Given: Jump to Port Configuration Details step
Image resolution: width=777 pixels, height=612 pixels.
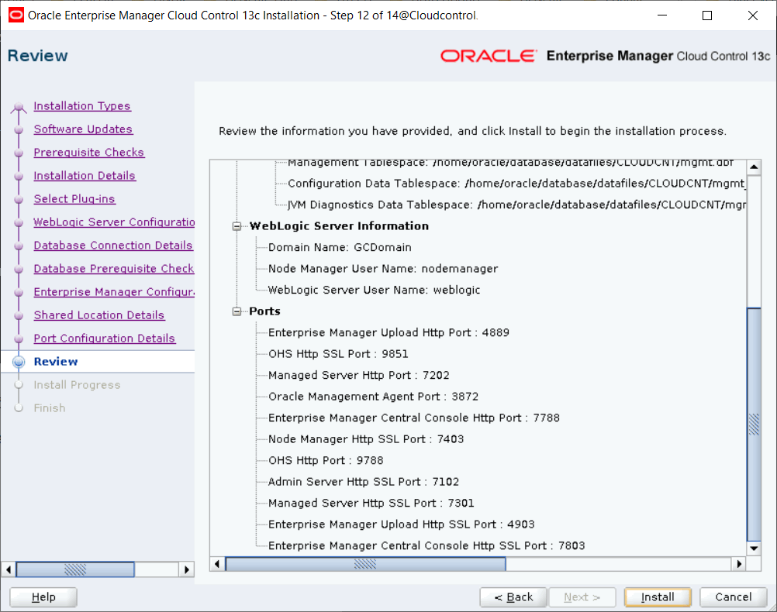Looking at the screenshot, I should point(104,339).
